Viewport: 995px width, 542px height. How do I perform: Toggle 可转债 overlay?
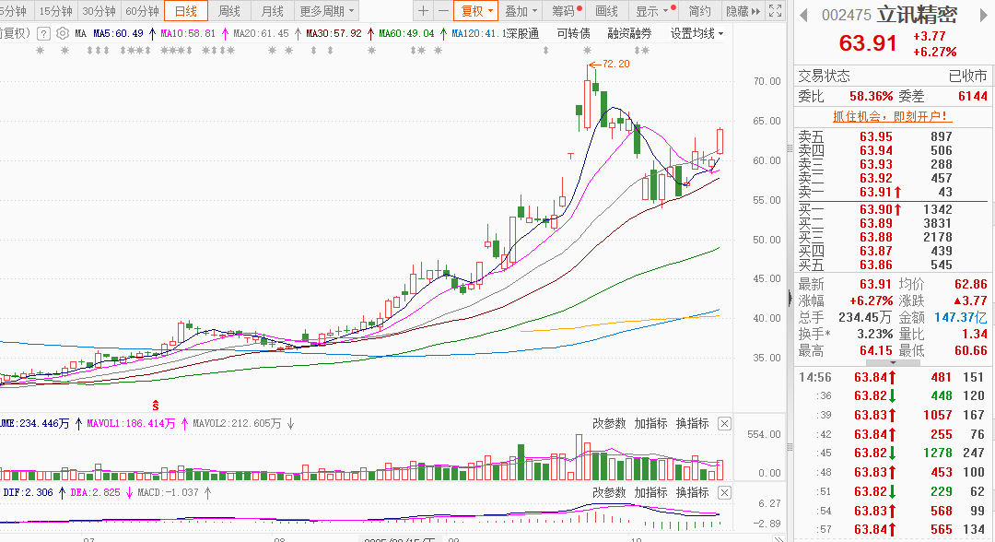(573, 33)
